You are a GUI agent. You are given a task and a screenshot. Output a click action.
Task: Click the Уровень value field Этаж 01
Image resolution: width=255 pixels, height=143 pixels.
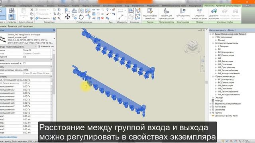click(37, 50)
